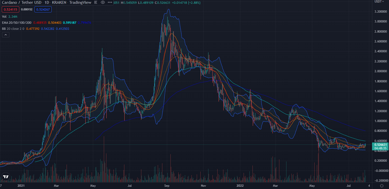389x189 pixels.
Task: Open chart settings gear at the bottom right
Action: 382,186
